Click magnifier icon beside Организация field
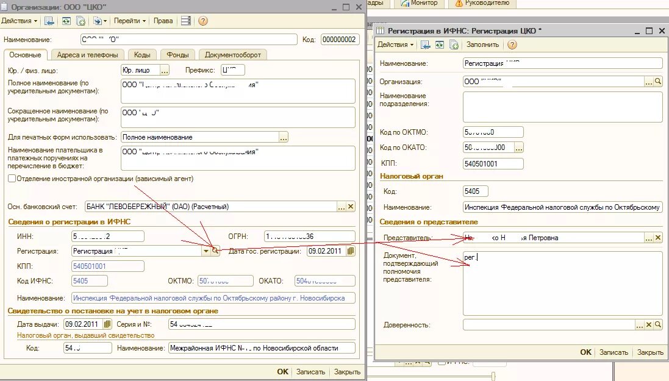Image resolution: width=669 pixels, height=381 pixels. click(x=658, y=82)
